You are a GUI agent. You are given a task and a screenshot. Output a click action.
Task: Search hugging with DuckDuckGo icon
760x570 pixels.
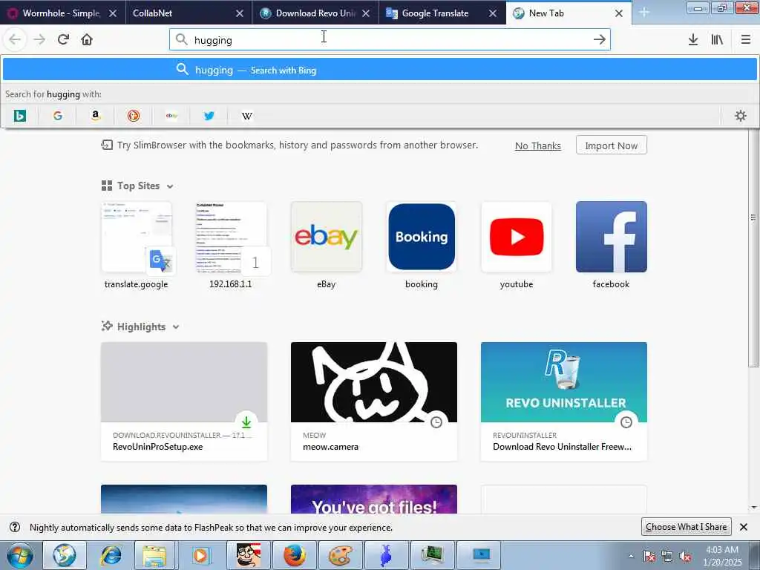(134, 116)
